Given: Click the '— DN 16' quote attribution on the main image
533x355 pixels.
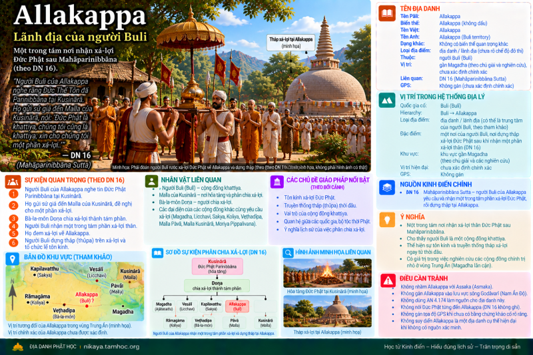Looking at the screenshot, I should 77,155.
